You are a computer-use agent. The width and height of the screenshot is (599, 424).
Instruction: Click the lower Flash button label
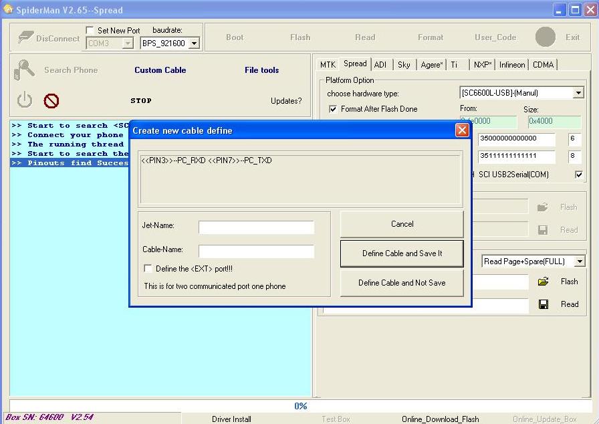tap(569, 282)
